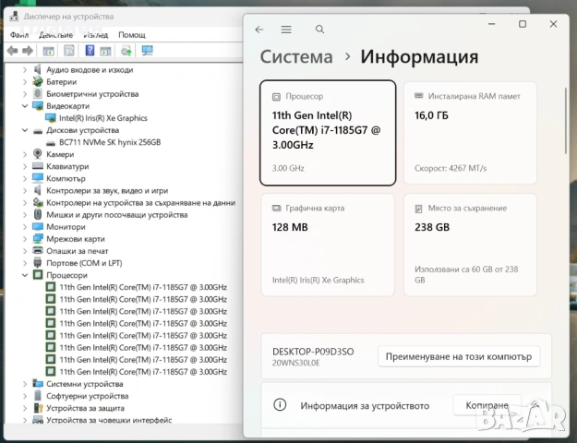577x443 pixels.
Task: Open the Действие menu
Action: (56, 35)
